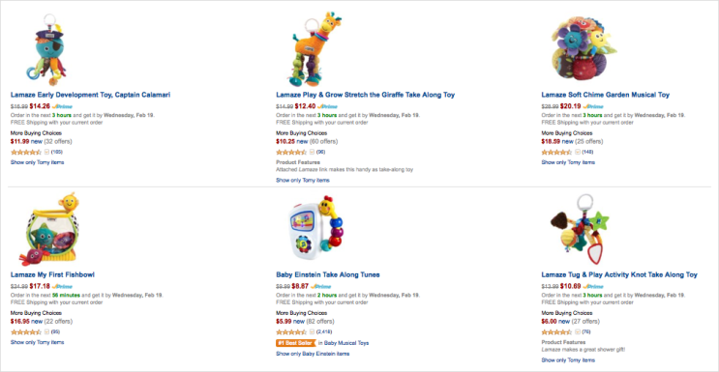Open the Captain Calamari product image
The image size is (719, 372).
tap(46, 50)
